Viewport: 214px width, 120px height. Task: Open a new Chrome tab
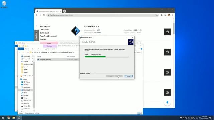(x=65, y=11)
